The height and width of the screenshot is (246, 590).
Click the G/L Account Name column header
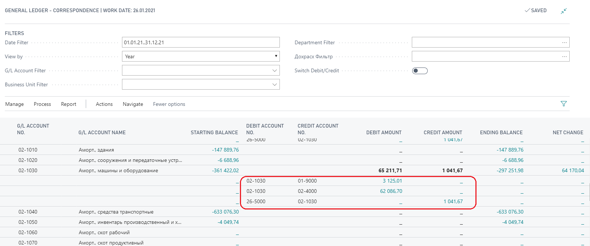point(102,132)
